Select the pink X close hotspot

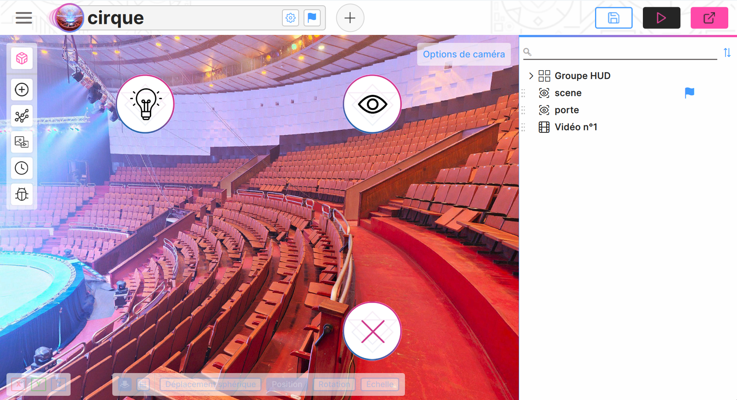[x=372, y=331]
